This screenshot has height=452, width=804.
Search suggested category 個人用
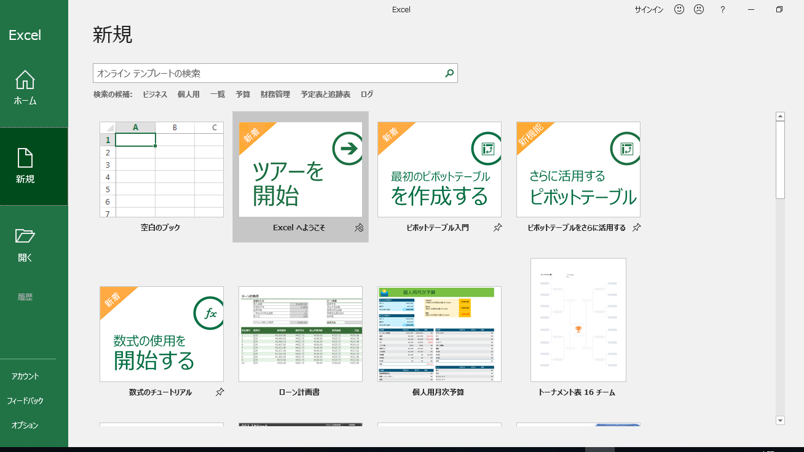[x=189, y=95]
